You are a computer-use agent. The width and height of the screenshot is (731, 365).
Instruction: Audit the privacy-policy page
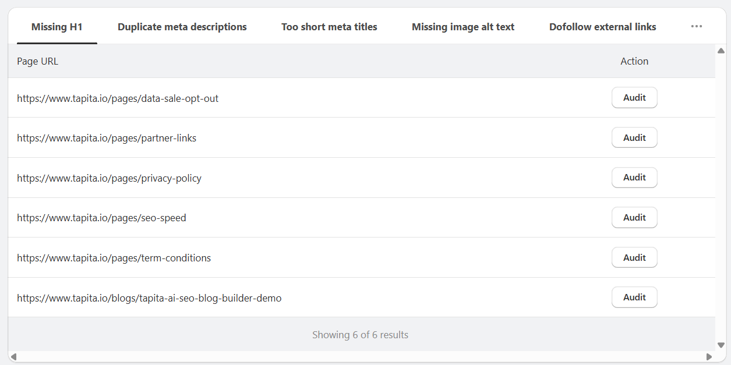[634, 177]
